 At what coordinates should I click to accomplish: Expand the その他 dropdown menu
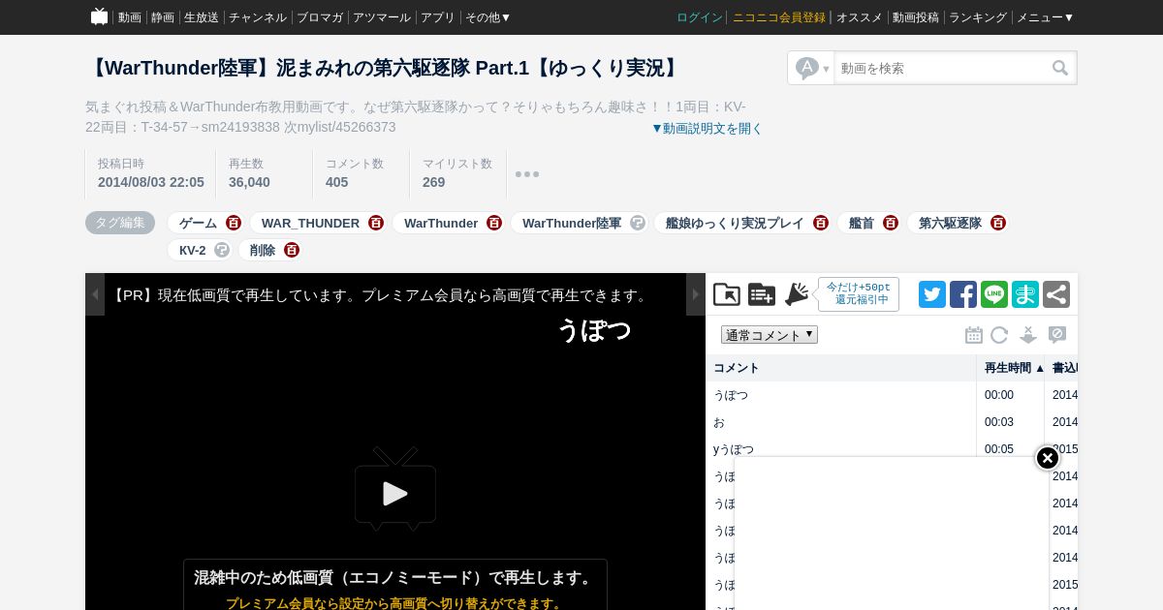point(488,17)
